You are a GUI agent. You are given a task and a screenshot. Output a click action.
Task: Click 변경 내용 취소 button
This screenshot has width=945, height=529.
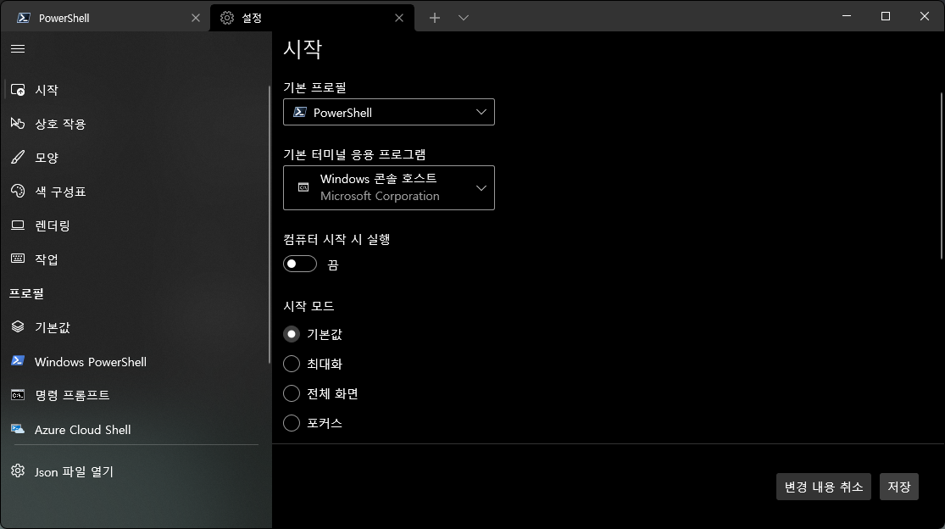pos(824,487)
